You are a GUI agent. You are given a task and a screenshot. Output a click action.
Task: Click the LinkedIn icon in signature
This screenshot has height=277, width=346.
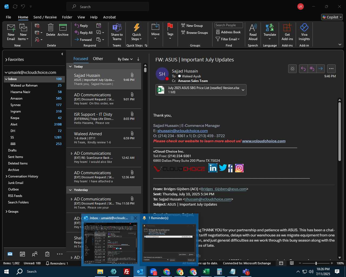point(213,168)
